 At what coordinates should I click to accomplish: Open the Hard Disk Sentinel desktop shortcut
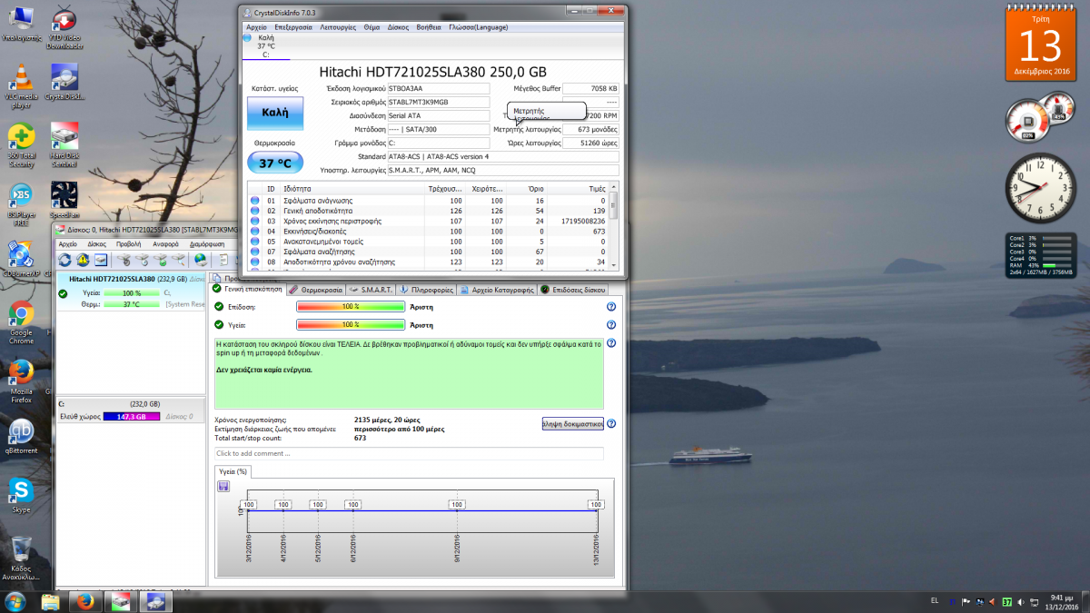click(x=64, y=145)
